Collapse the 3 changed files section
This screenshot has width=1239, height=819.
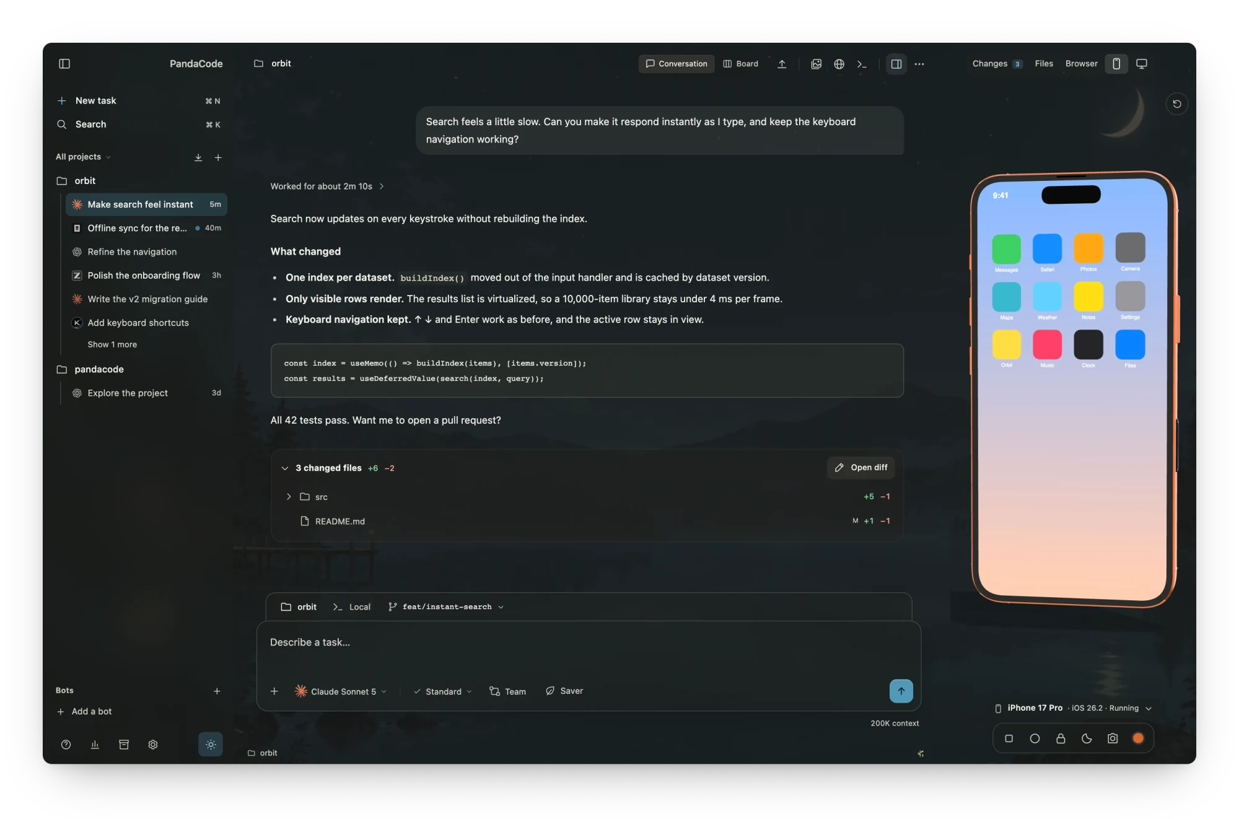tap(285, 468)
